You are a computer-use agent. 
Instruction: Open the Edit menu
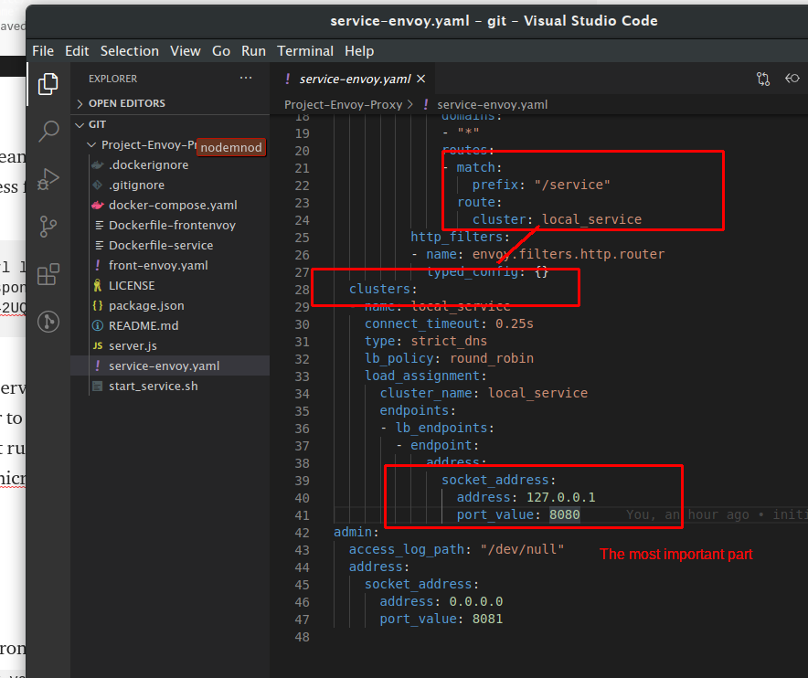(77, 51)
